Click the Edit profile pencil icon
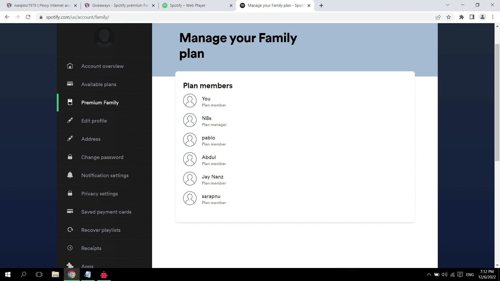The image size is (500, 281). pos(70,120)
